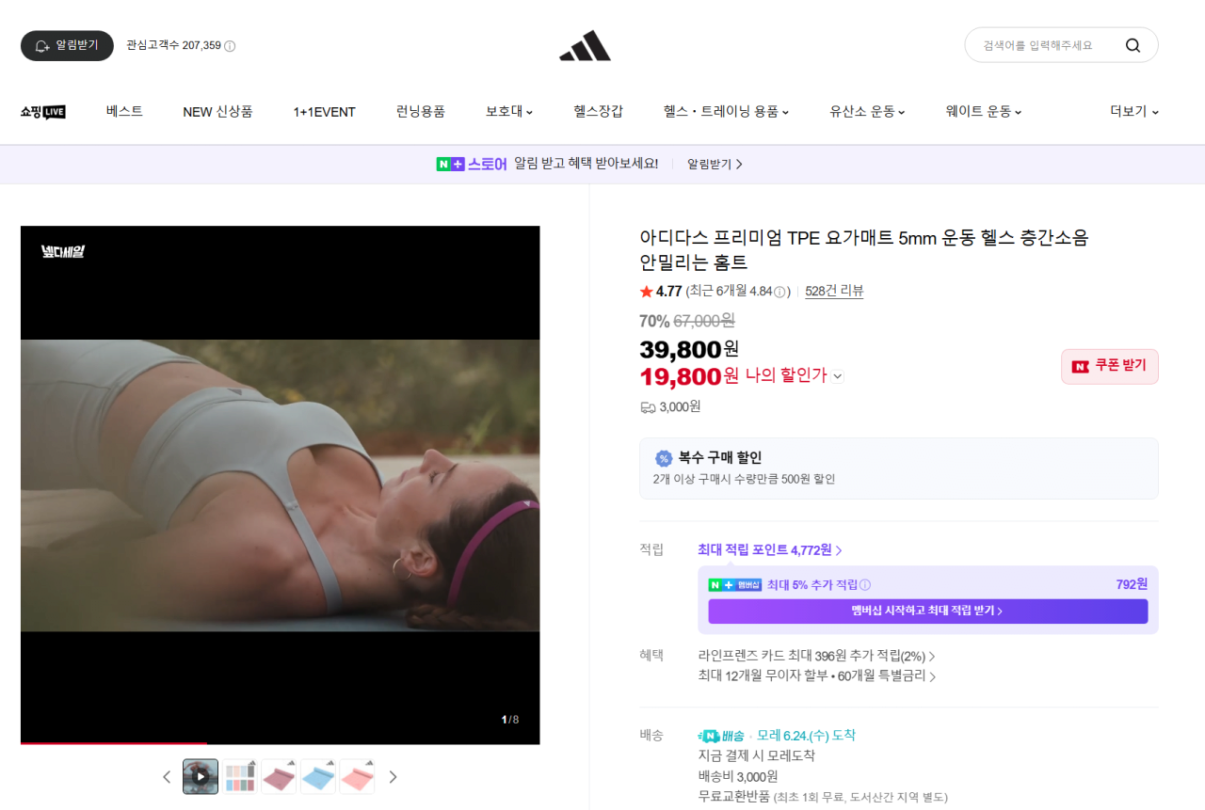Open 최대 12개월 무이자 할부 link

[x=816, y=676]
